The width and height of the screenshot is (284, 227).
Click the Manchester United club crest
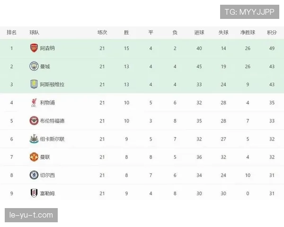tap(34, 157)
